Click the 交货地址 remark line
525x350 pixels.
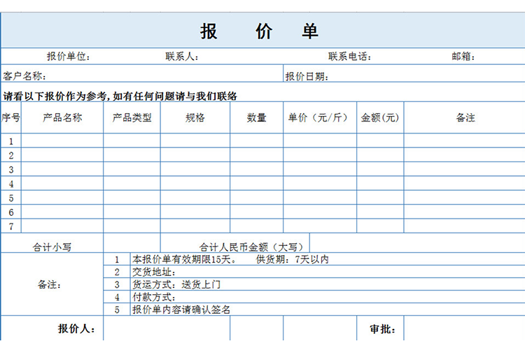[x=155, y=272]
